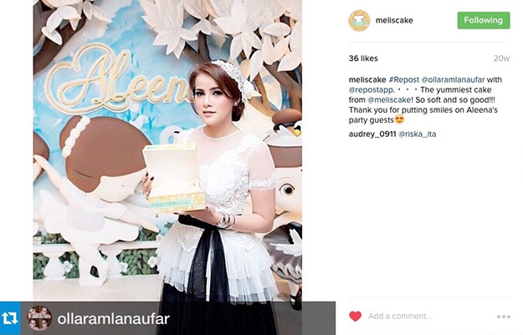Click the heart-eyes emoji in caption
523x335 pixels.
coord(399,119)
